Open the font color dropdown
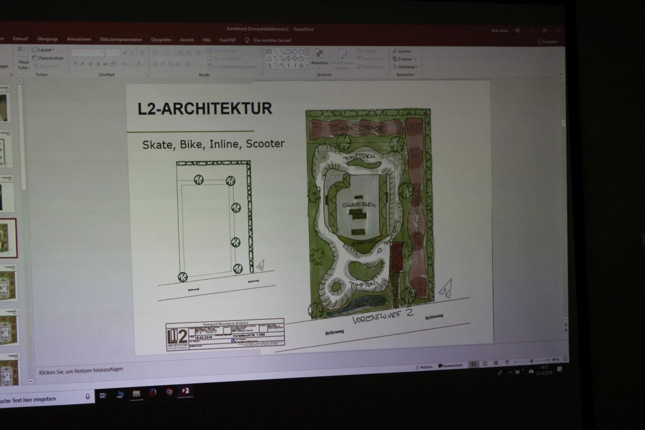Viewport: 645px width, 430px height. point(140,64)
